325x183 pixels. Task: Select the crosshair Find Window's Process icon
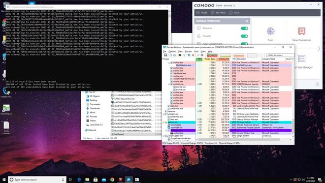pyautogui.click(x=202, y=55)
